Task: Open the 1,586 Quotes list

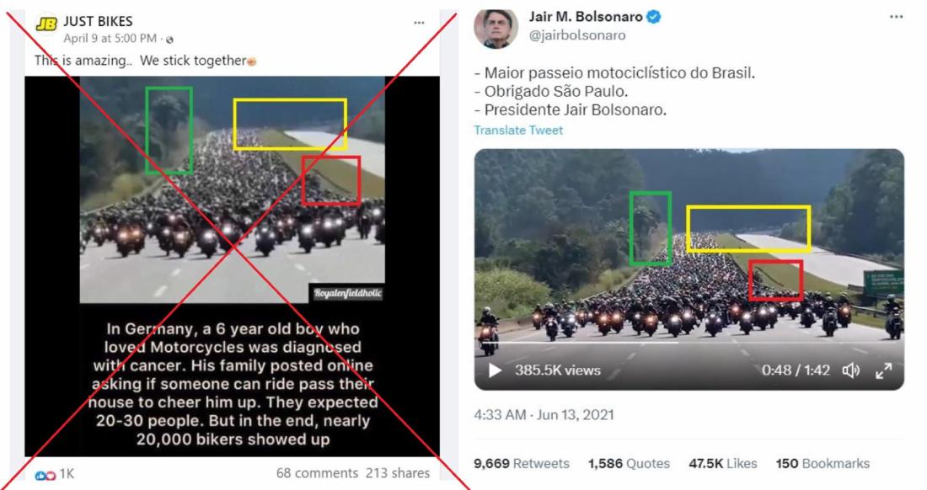Action: pos(629,463)
